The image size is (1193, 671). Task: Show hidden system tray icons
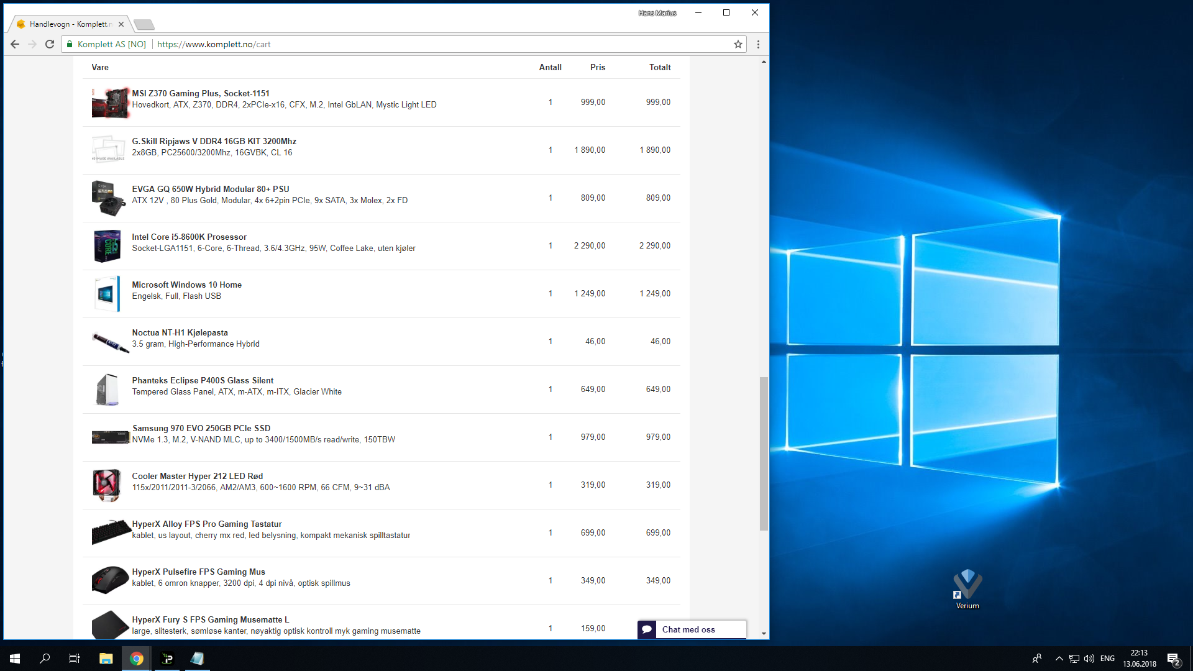pos(1059,659)
